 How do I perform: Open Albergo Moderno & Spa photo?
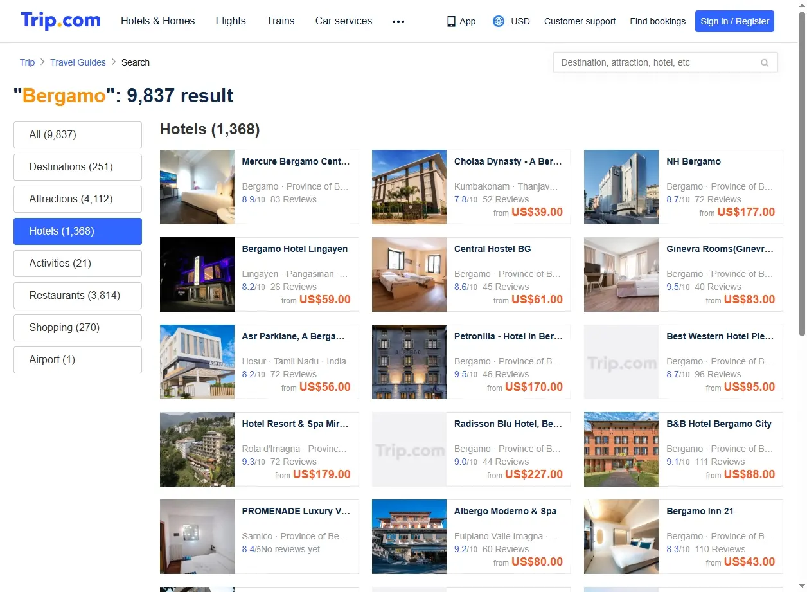[409, 537]
